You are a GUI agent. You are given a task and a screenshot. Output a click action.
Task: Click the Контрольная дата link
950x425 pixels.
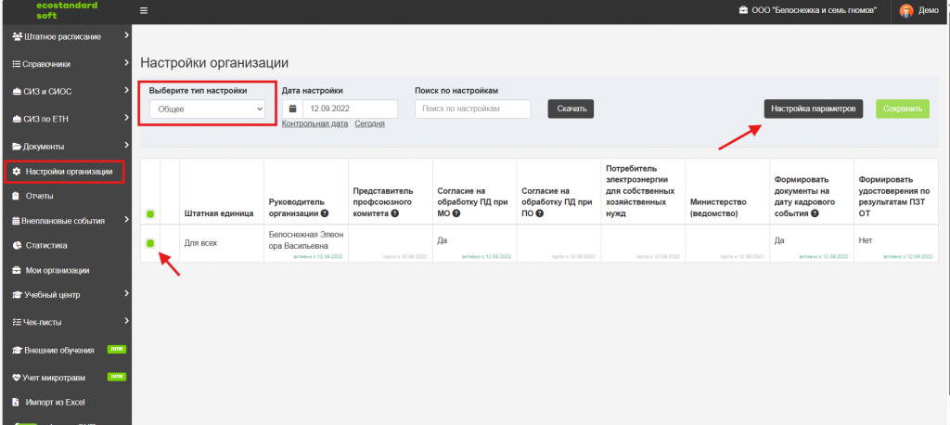click(315, 123)
